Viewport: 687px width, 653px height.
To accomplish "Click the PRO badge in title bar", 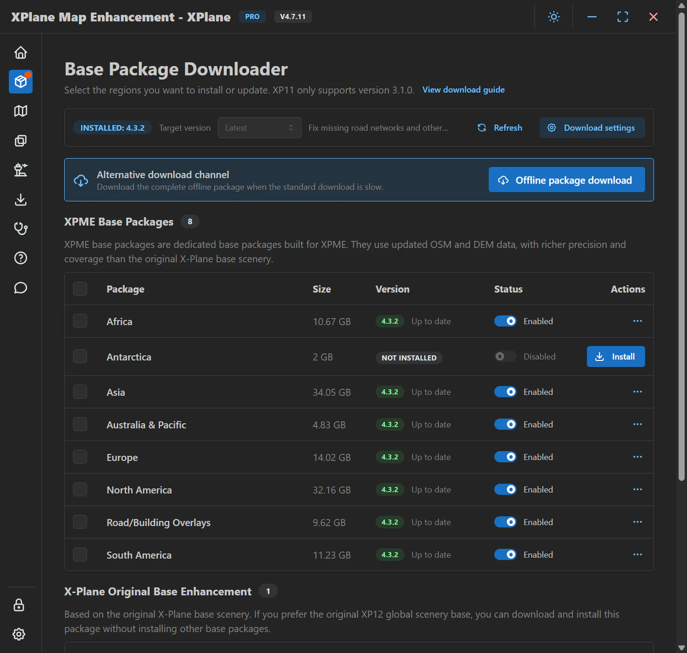I will tap(252, 17).
